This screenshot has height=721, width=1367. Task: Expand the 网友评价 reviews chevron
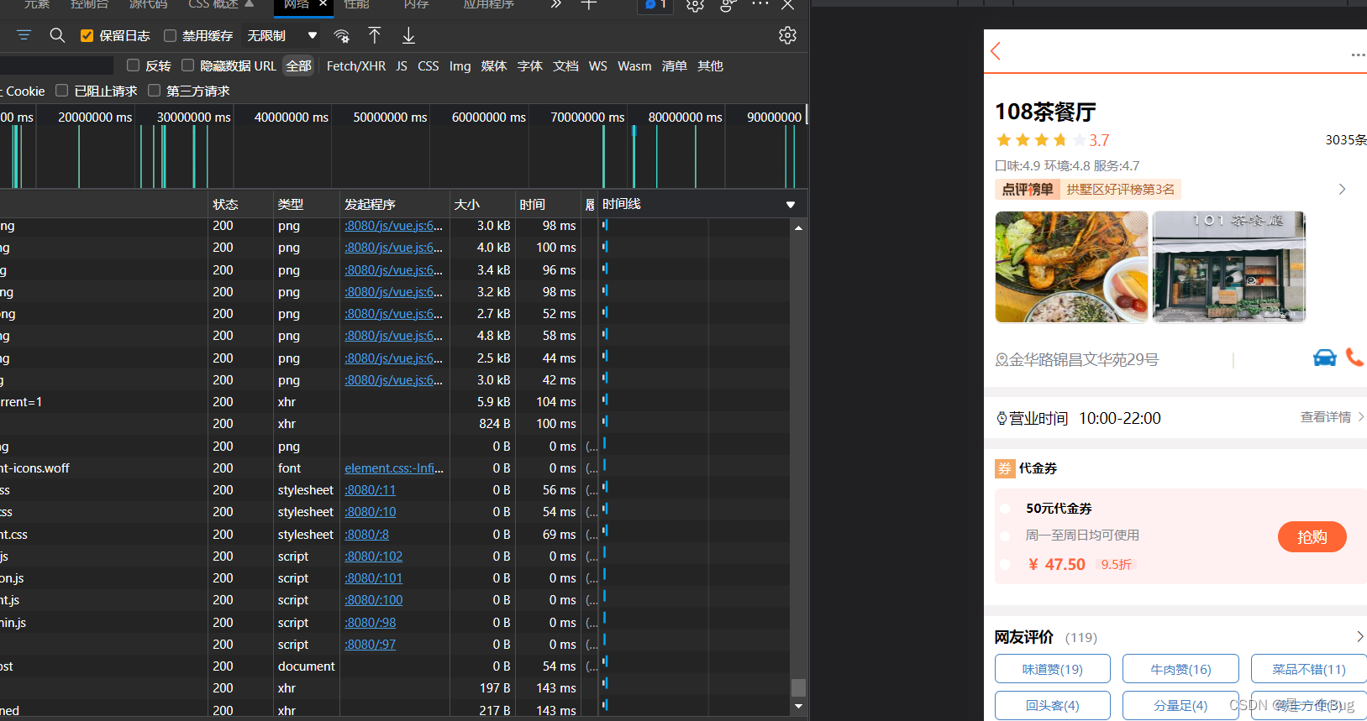tap(1359, 637)
